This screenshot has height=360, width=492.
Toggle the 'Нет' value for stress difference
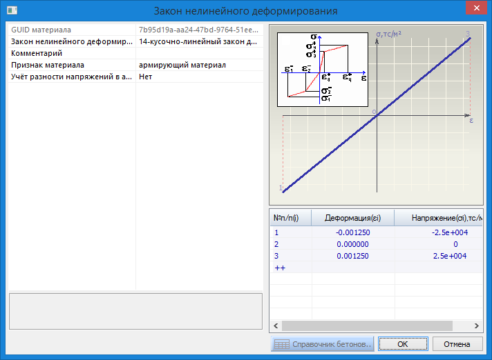pos(199,77)
